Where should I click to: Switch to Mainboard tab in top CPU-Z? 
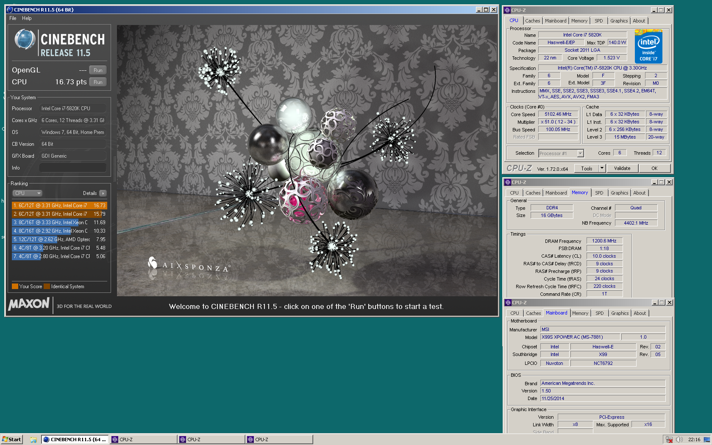click(x=556, y=21)
